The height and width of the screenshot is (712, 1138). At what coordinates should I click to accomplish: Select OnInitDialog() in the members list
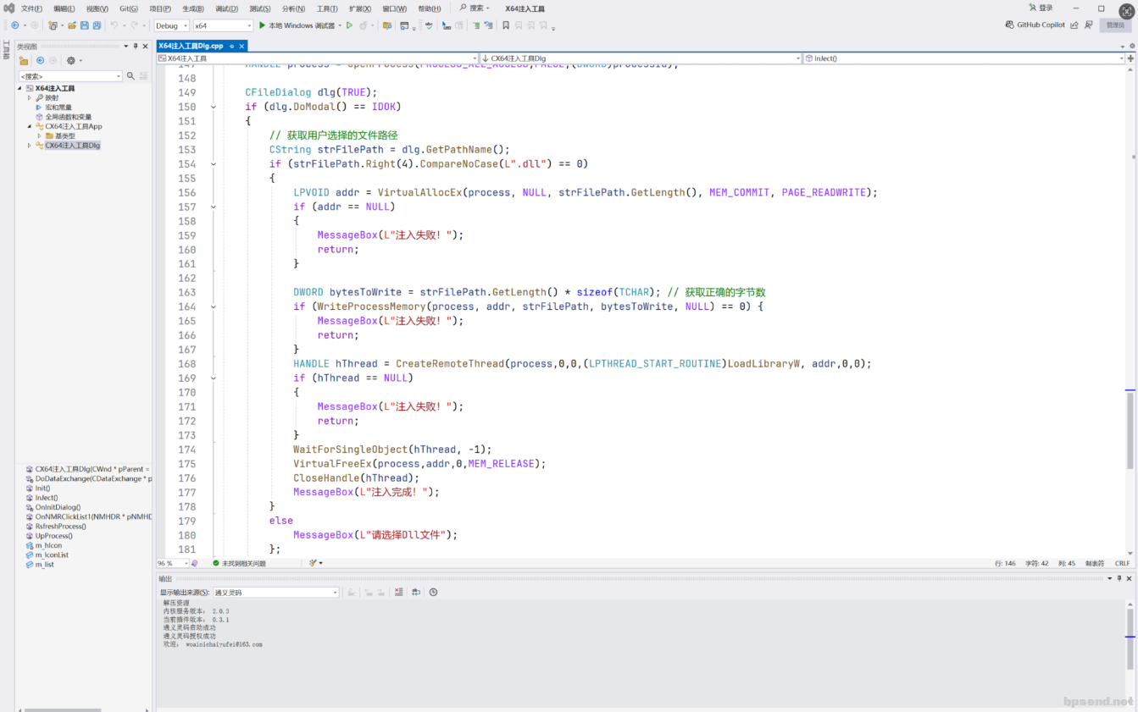tap(58, 507)
